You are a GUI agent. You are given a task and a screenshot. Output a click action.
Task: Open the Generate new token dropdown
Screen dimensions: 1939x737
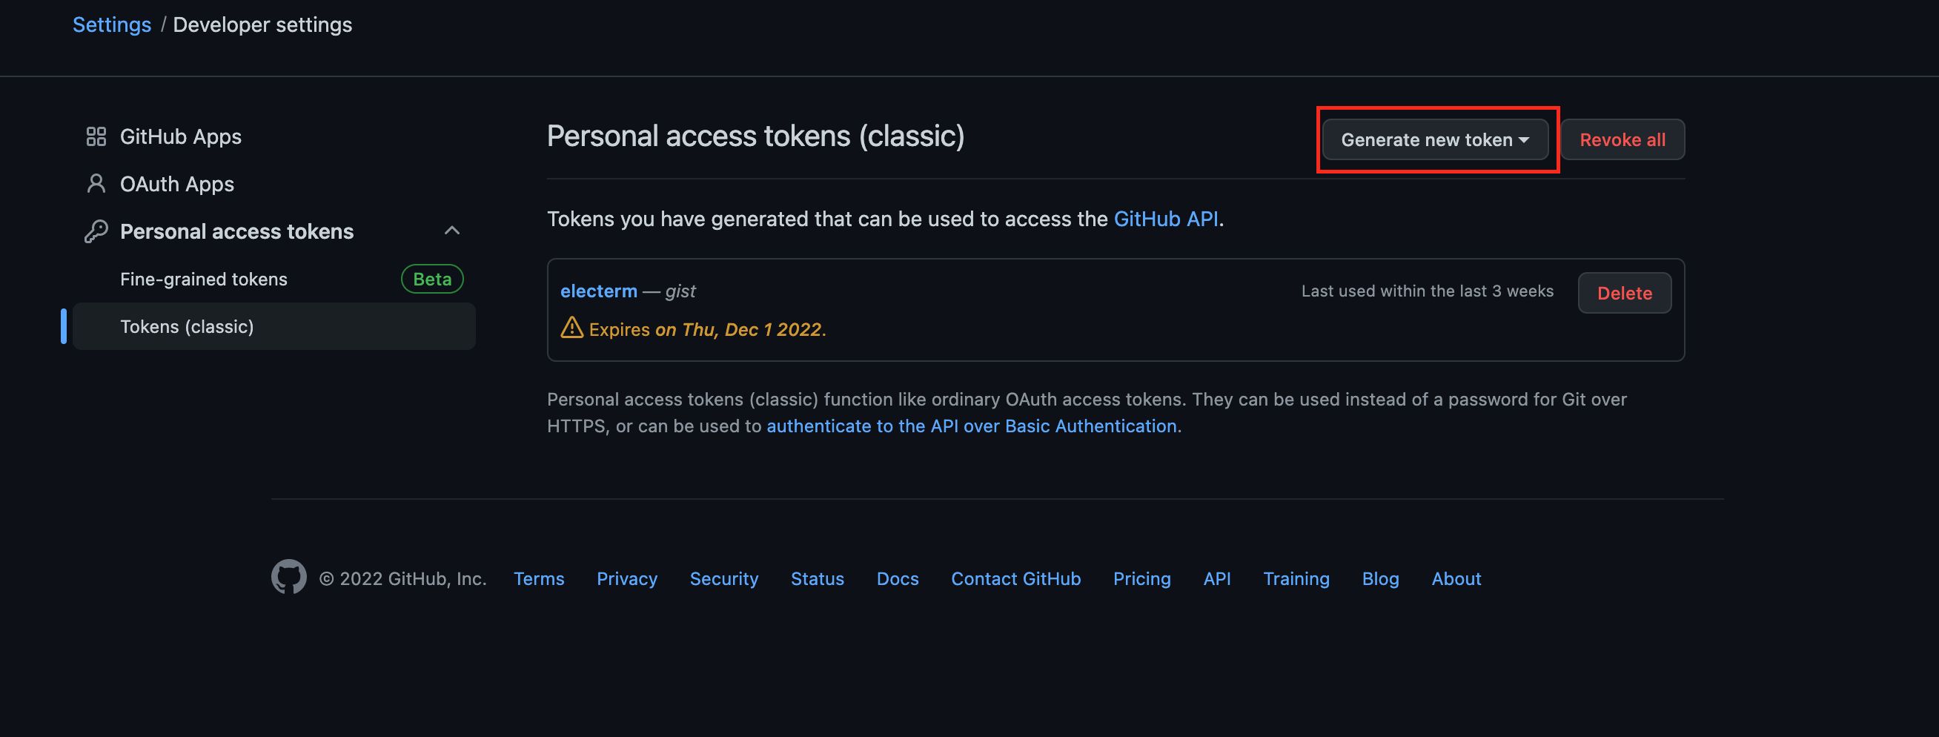click(1435, 139)
